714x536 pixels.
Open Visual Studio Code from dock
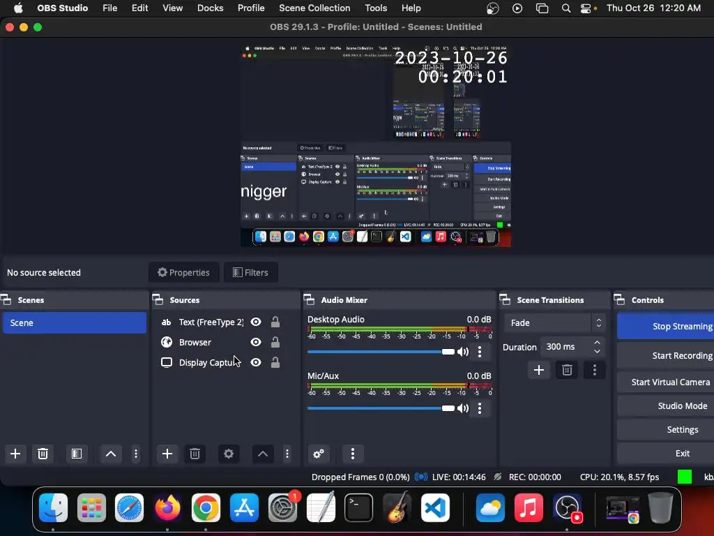pos(435,508)
